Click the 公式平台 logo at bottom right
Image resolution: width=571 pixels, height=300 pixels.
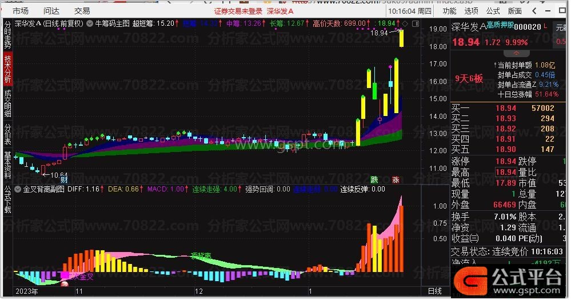coord(508,281)
